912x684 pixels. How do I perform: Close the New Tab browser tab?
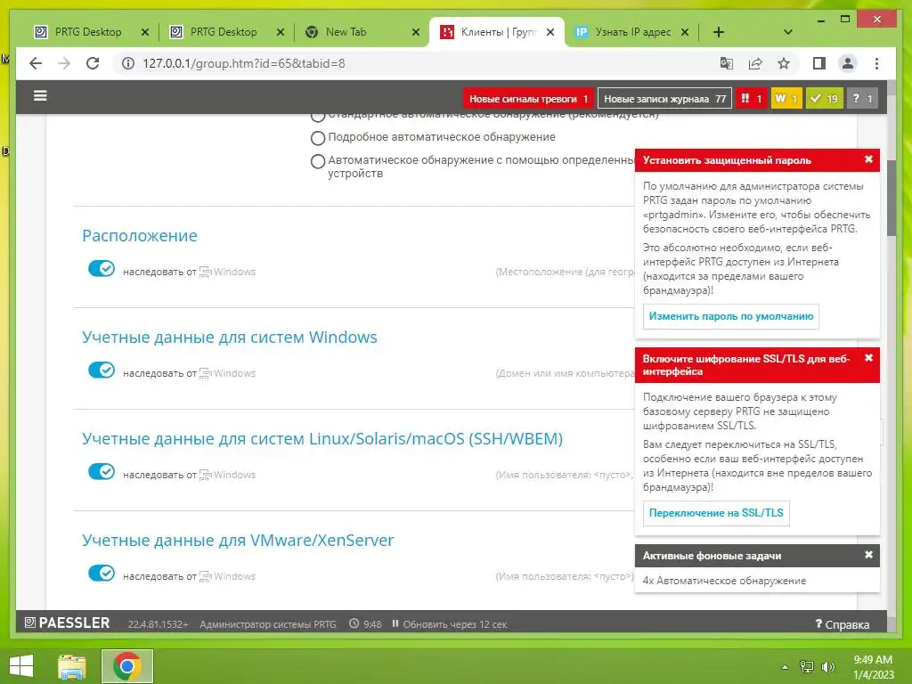coord(415,32)
